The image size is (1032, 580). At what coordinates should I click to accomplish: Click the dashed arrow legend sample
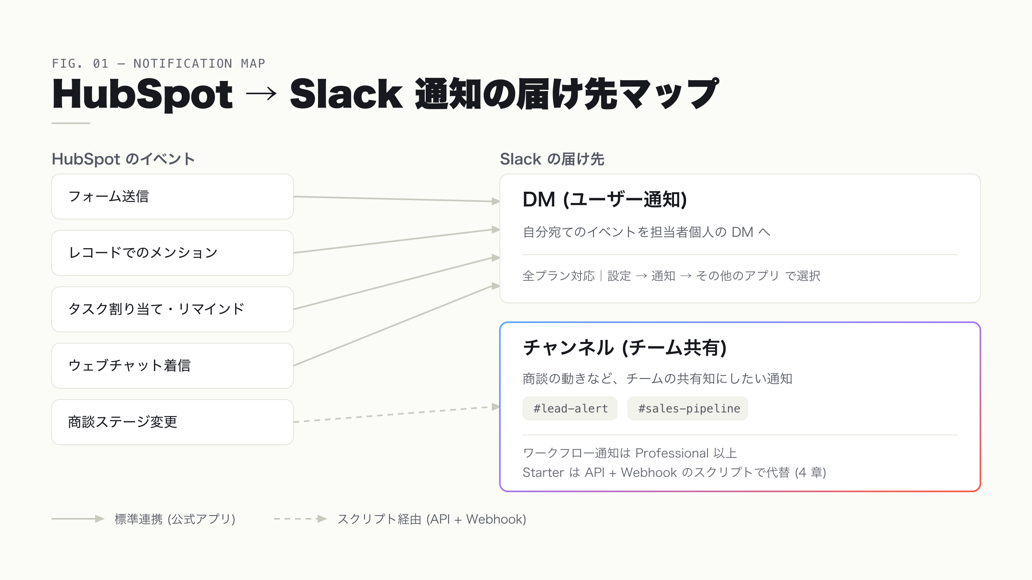coord(300,519)
